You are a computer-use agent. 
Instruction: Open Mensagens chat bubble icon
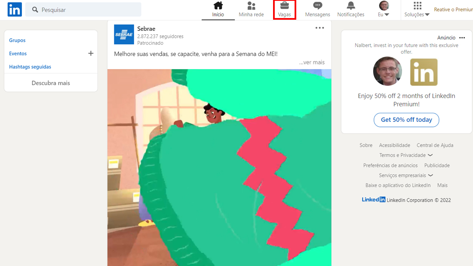318,6
